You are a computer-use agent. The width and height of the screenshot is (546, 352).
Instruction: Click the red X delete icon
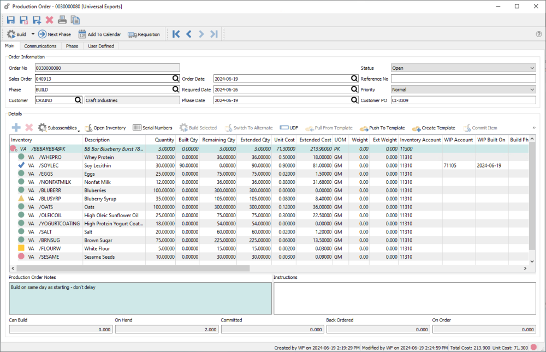50,20
